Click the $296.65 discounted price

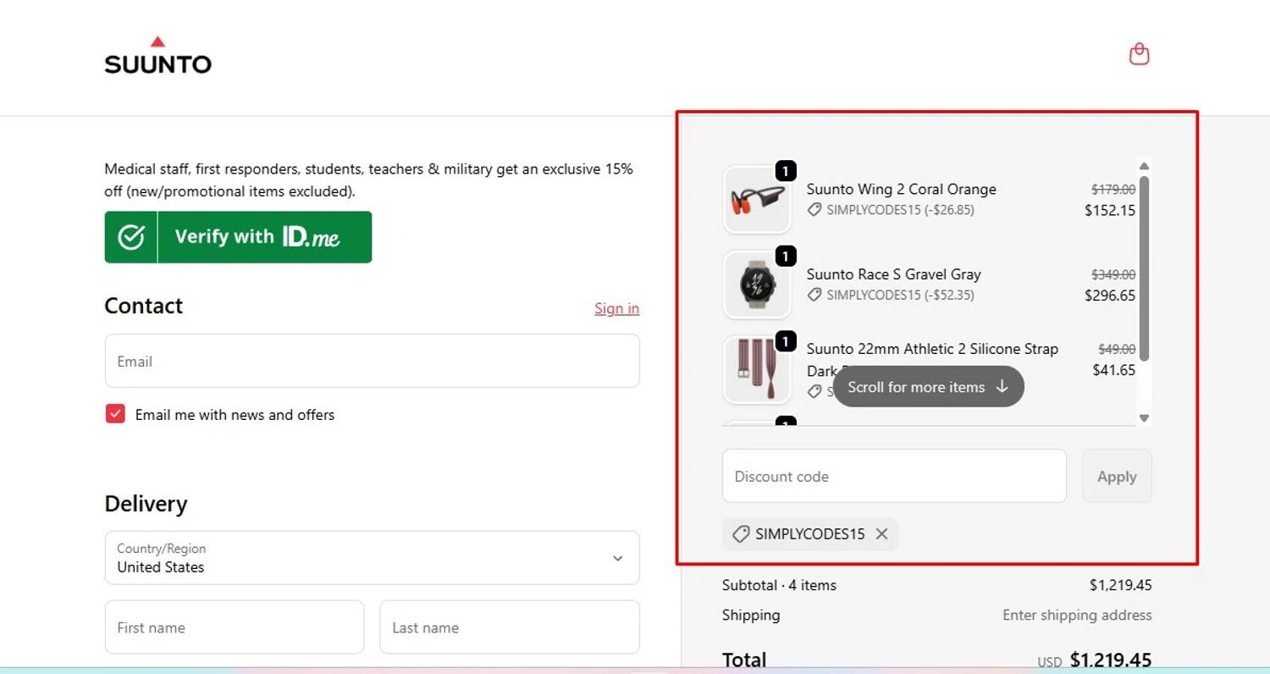click(1110, 296)
